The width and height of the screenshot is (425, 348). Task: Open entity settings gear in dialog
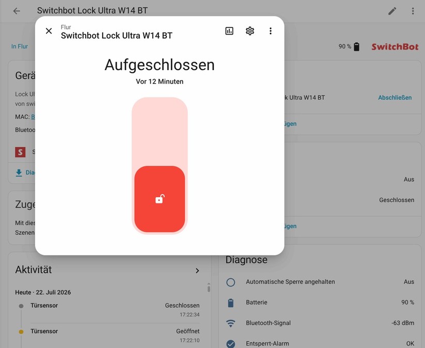coord(250,31)
